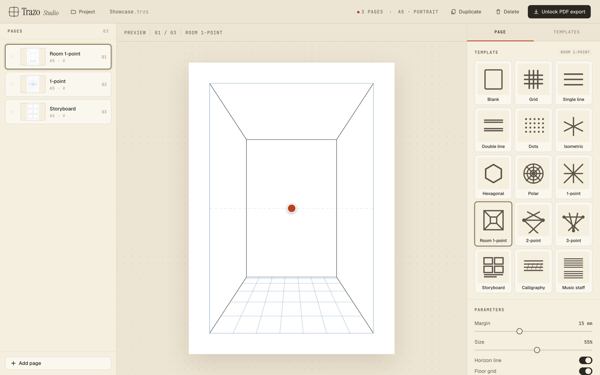Add a new page
This screenshot has height=375, width=600.
pyautogui.click(x=58, y=363)
